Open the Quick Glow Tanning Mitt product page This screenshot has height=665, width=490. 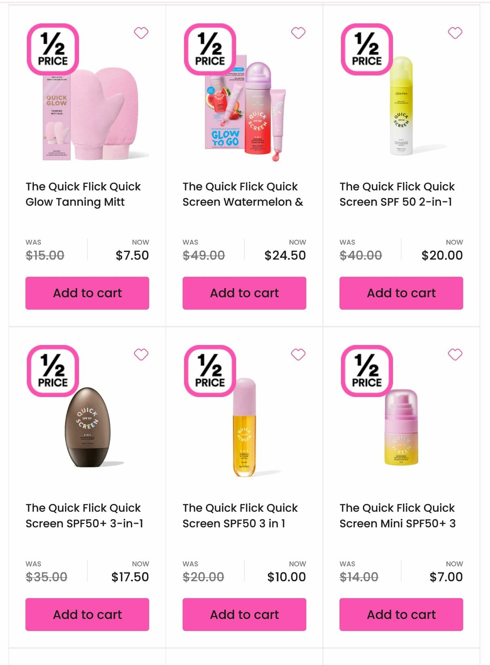(83, 194)
